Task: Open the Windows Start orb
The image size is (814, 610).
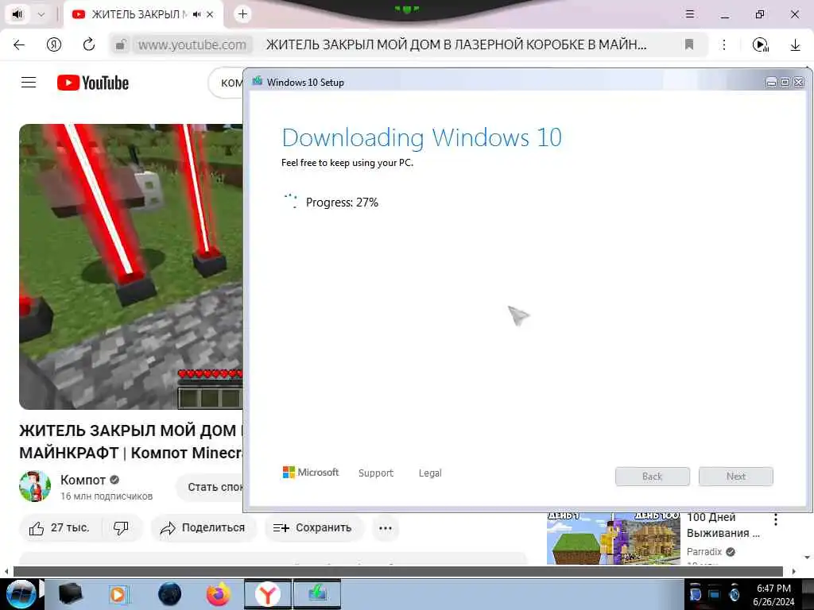Action: pyautogui.click(x=21, y=594)
